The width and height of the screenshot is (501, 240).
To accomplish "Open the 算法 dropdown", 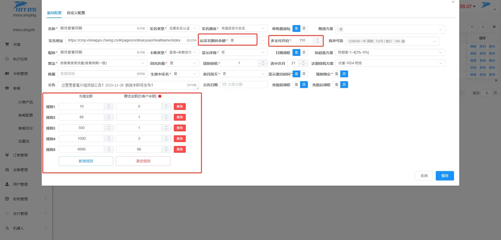I will click(x=102, y=63).
